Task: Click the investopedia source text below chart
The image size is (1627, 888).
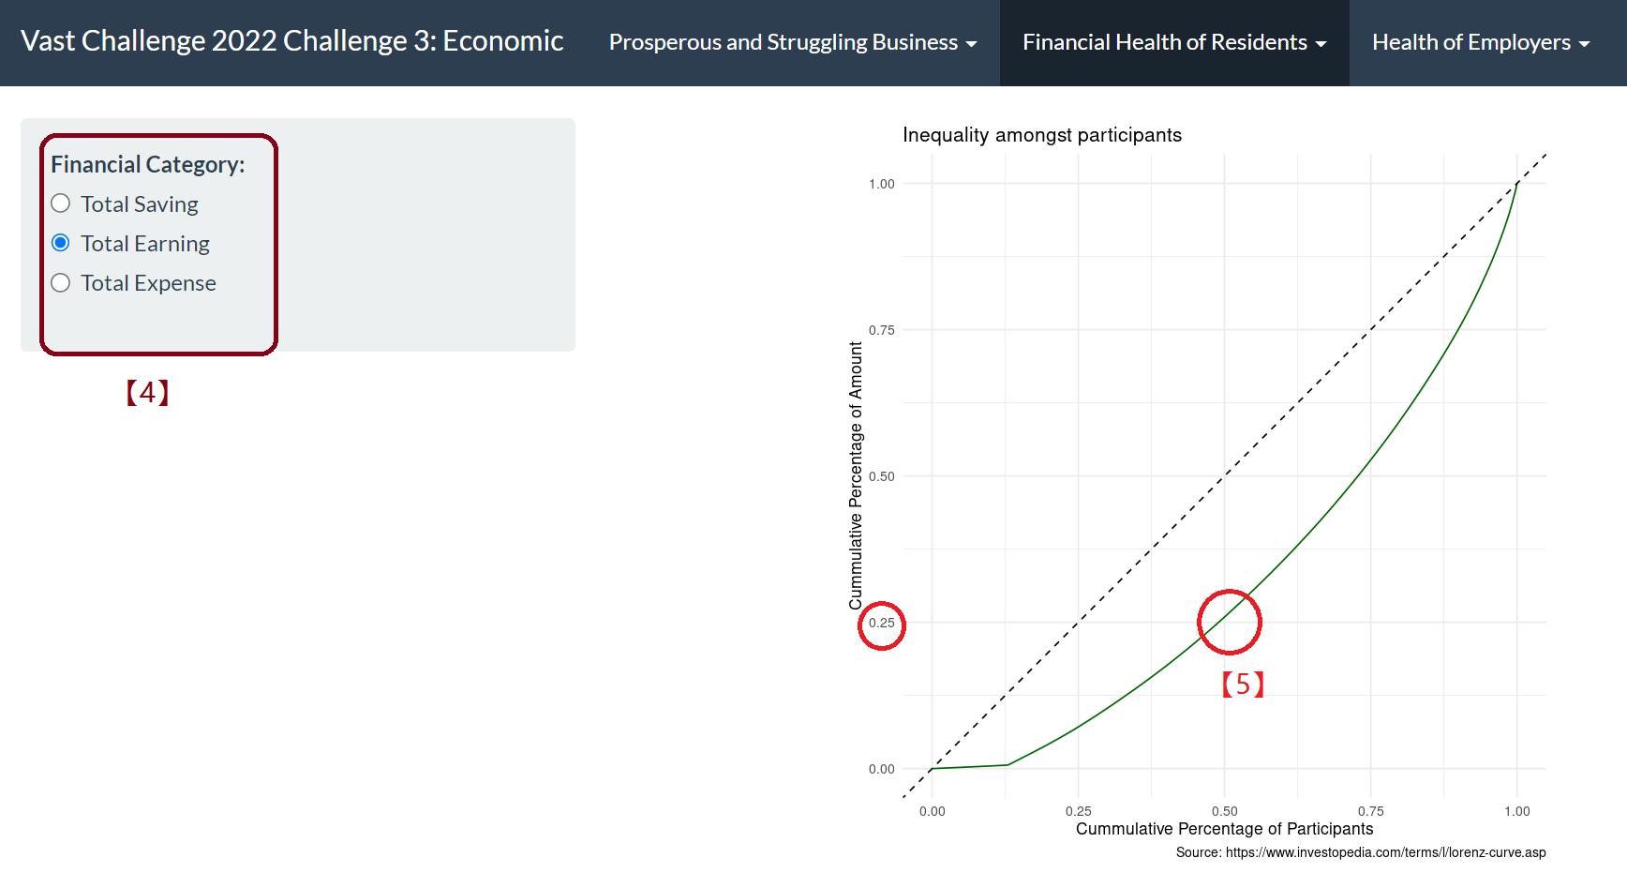Action: pos(1360,852)
